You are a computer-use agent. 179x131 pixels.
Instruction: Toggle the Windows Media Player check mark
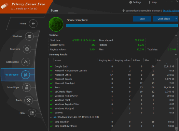[x=51, y=96]
